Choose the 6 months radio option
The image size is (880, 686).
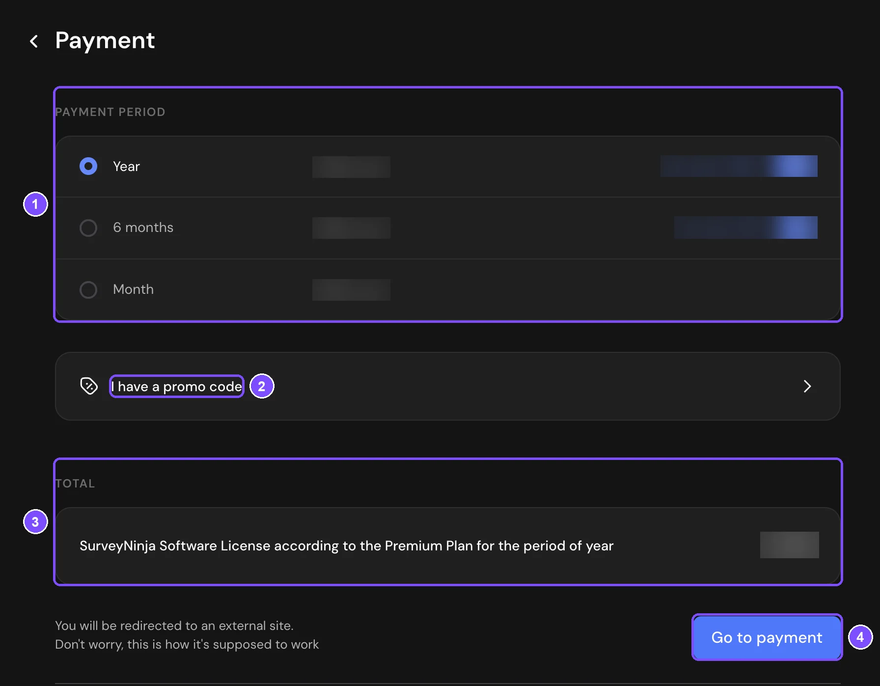[x=88, y=228]
